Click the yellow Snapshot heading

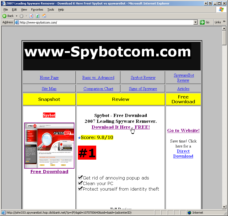[49, 99]
